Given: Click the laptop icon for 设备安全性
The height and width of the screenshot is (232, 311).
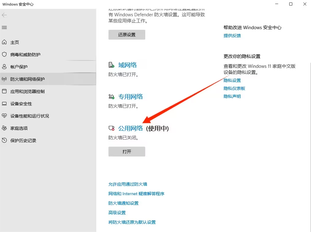Looking at the screenshot, I should [x=4, y=103].
